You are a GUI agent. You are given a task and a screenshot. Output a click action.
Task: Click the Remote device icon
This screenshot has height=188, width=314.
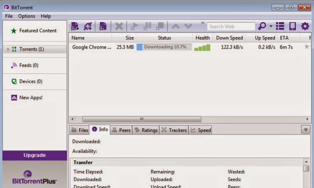click(x=293, y=26)
